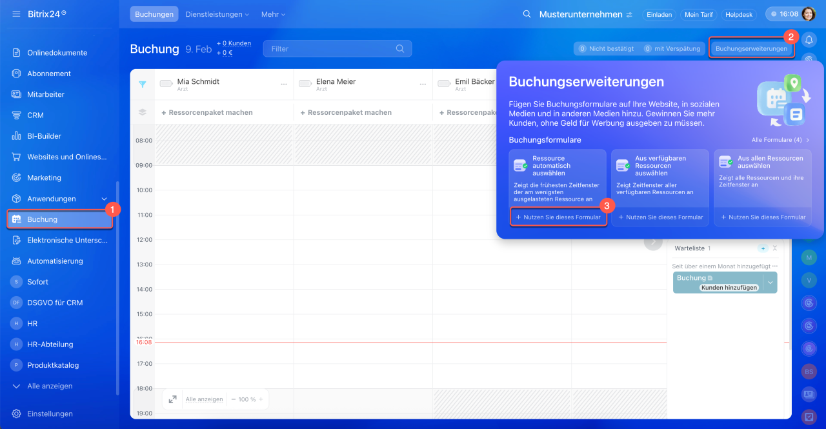Open dropdown arrow on Buchung waitlist card

[x=770, y=283]
